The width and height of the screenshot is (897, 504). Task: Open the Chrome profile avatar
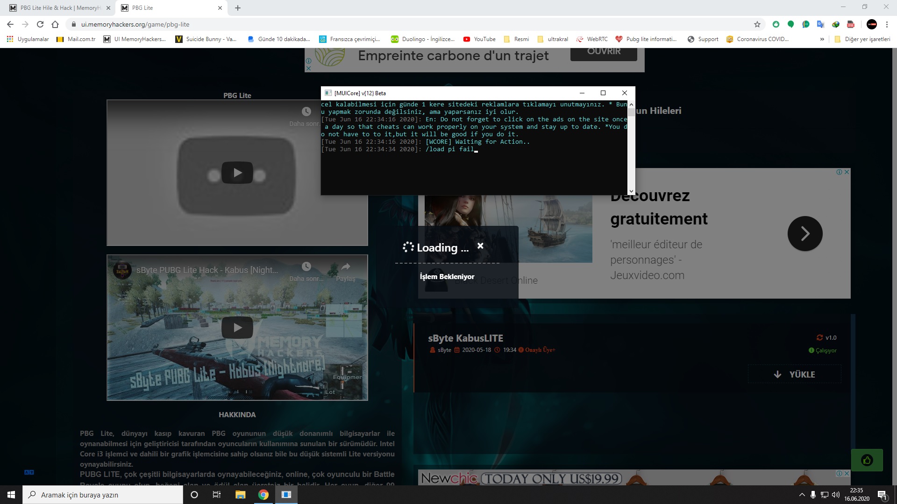point(872,24)
